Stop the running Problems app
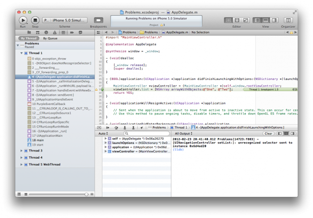Image resolution: width=313 pixels, height=218 pixels. (35, 20)
